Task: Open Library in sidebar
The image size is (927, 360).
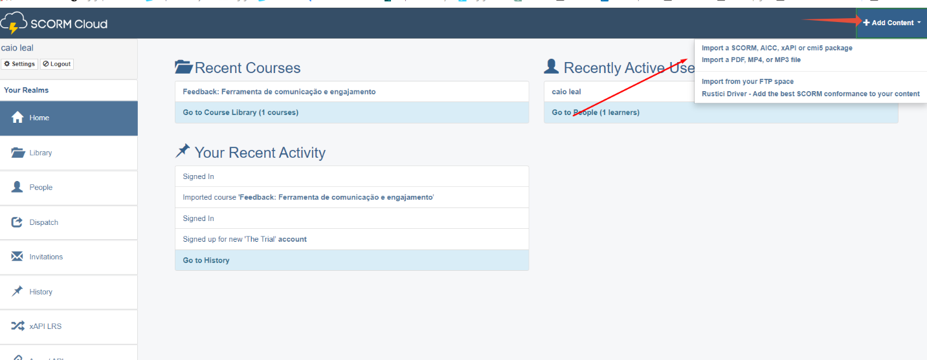Action: 69,153
